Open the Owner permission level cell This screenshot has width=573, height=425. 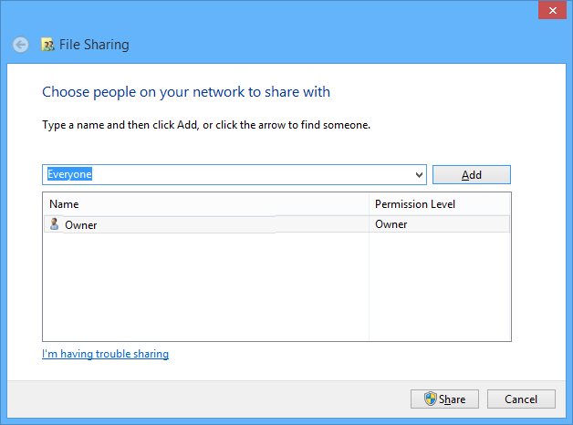(391, 224)
